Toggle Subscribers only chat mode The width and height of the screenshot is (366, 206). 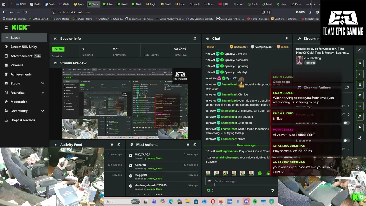(x=346, y=123)
